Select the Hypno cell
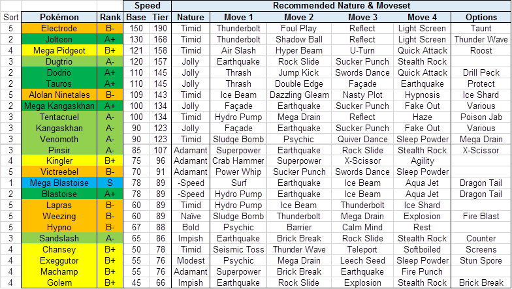The image size is (512, 289). [59, 227]
